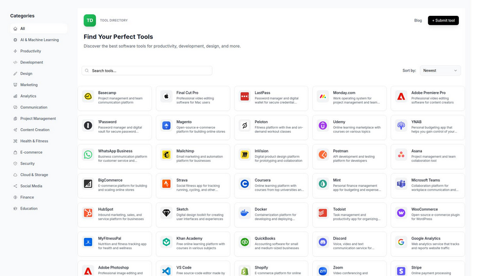Click the Google Analytics icon
Viewport: 490px width, 276px height.
click(x=401, y=242)
